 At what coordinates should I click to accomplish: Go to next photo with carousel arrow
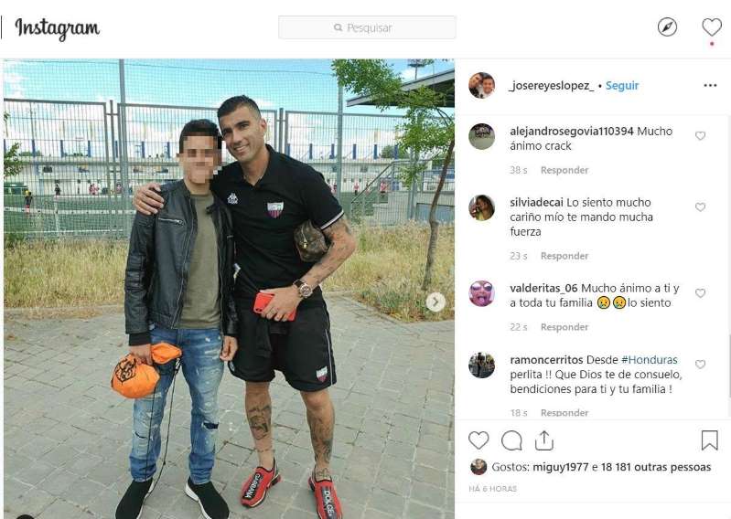click(435, 302)
